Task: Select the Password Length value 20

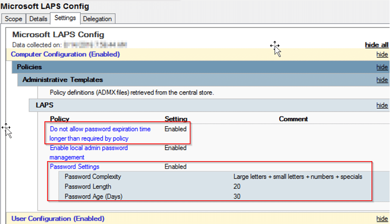Action: (237, 187)
